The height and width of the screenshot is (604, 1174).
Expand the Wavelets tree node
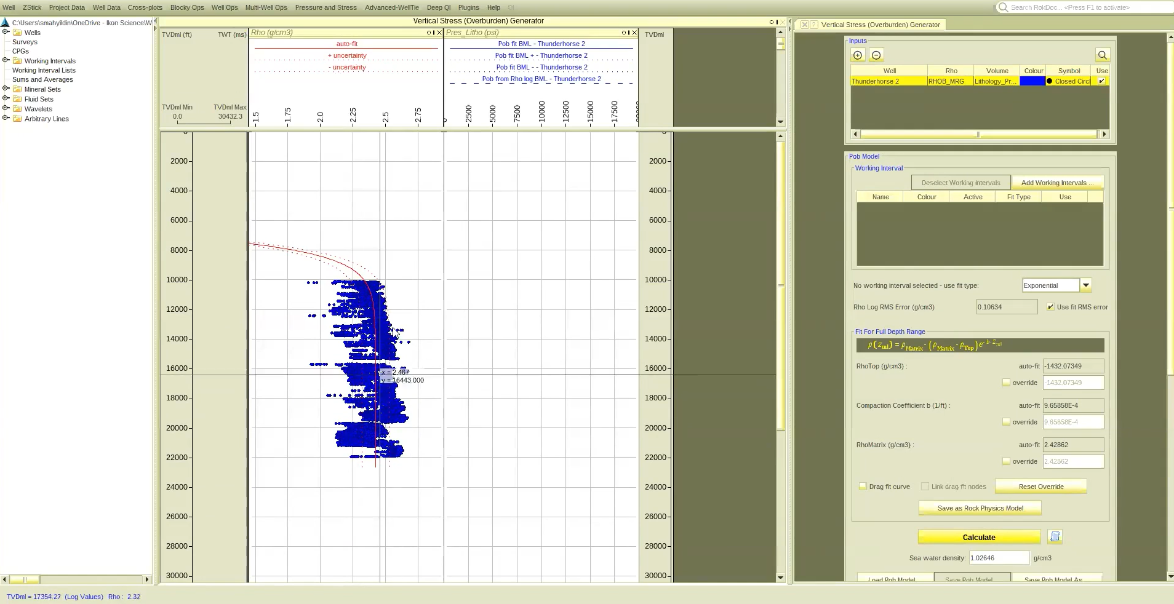(6, 108)
